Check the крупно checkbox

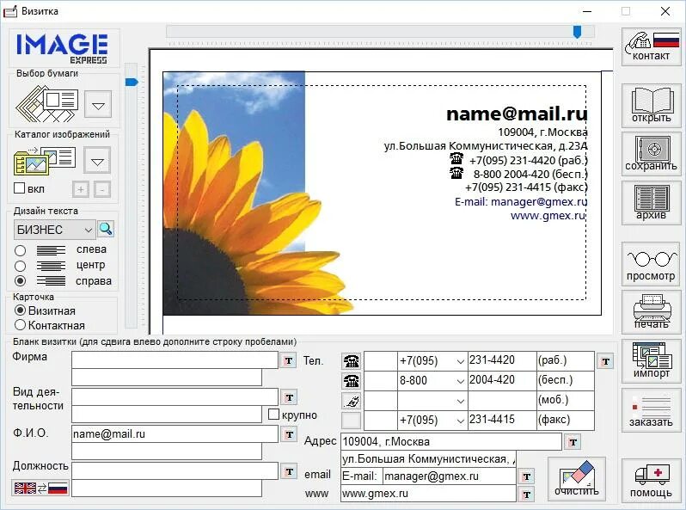coord(273,415)
